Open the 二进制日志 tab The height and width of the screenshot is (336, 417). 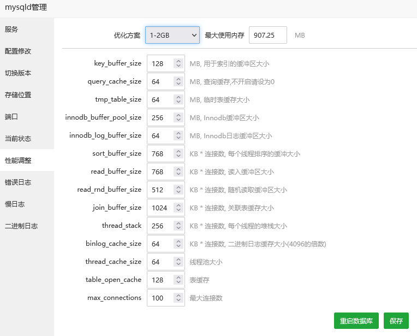(27, 226)
